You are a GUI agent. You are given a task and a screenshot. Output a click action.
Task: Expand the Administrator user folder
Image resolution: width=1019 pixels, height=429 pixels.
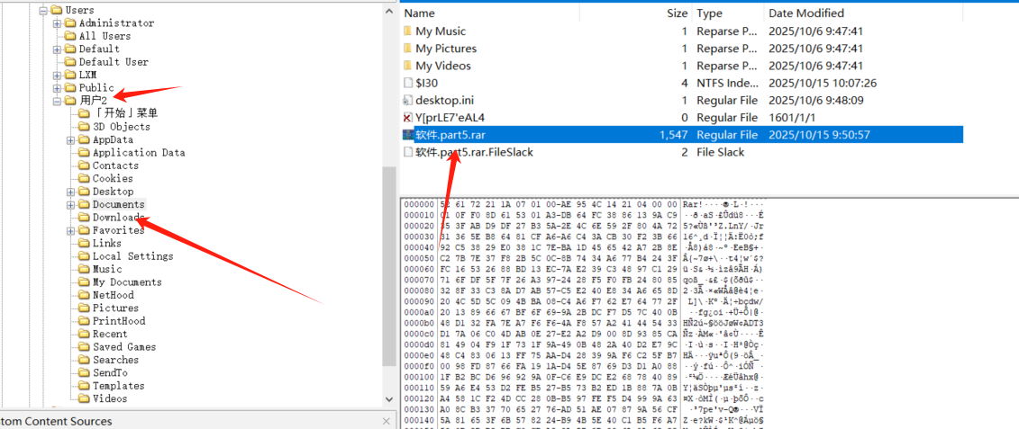click(58, 23)
